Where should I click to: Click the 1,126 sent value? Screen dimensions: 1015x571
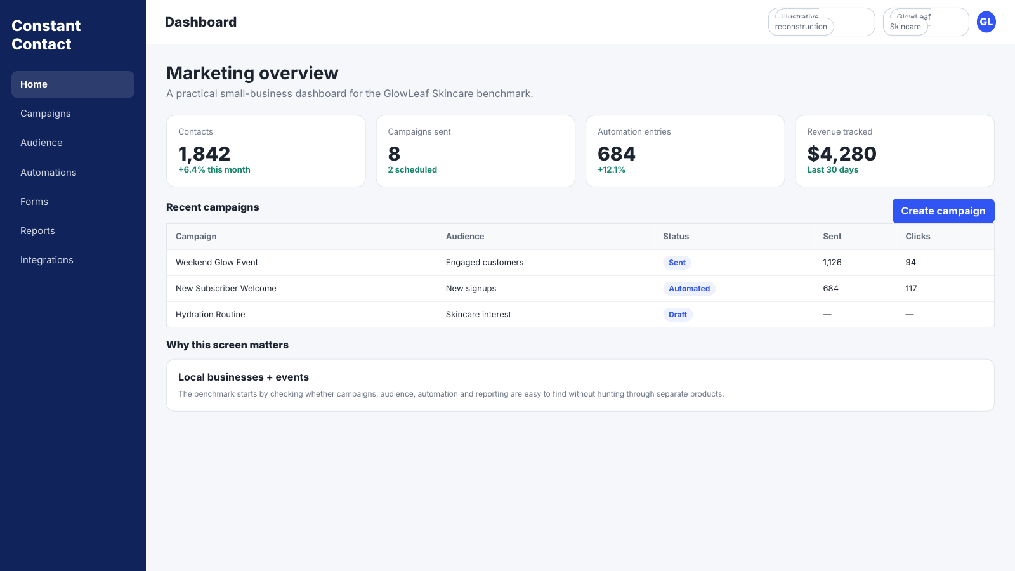(832, 263)
